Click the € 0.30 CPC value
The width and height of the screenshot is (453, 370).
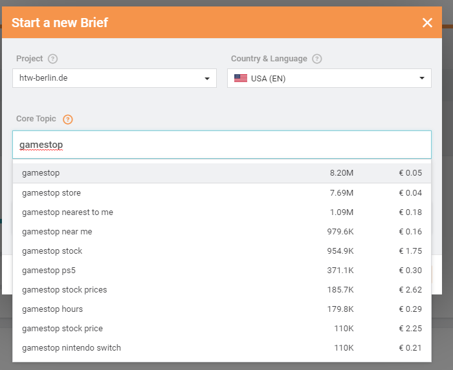point(410,271)
